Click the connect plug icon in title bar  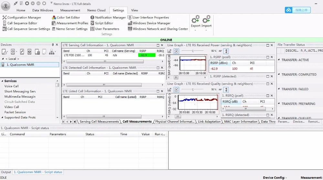[16, 3]
